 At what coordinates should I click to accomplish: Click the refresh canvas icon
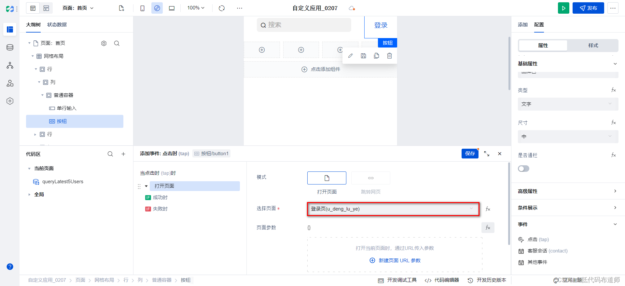pyautogui.click(x=222, y=8)
